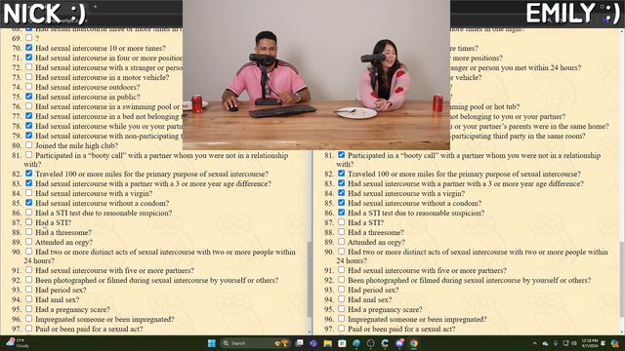This screenshot has width=625, height=351.
Task: Launch Microsoft Teams from the taskbar
Action: (313, 343)
